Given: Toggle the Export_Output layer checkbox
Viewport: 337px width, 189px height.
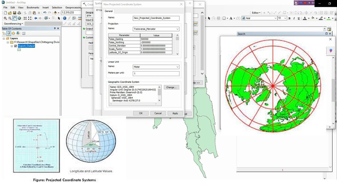Looking at the screenshot, I should 16,46.
